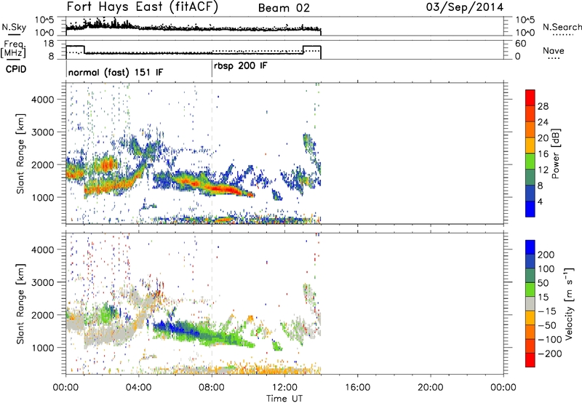Image resolution: width=582 pixels, height=403 pixels.
Task: Click the '20:00' time tick label
Action: click(431, 388)
